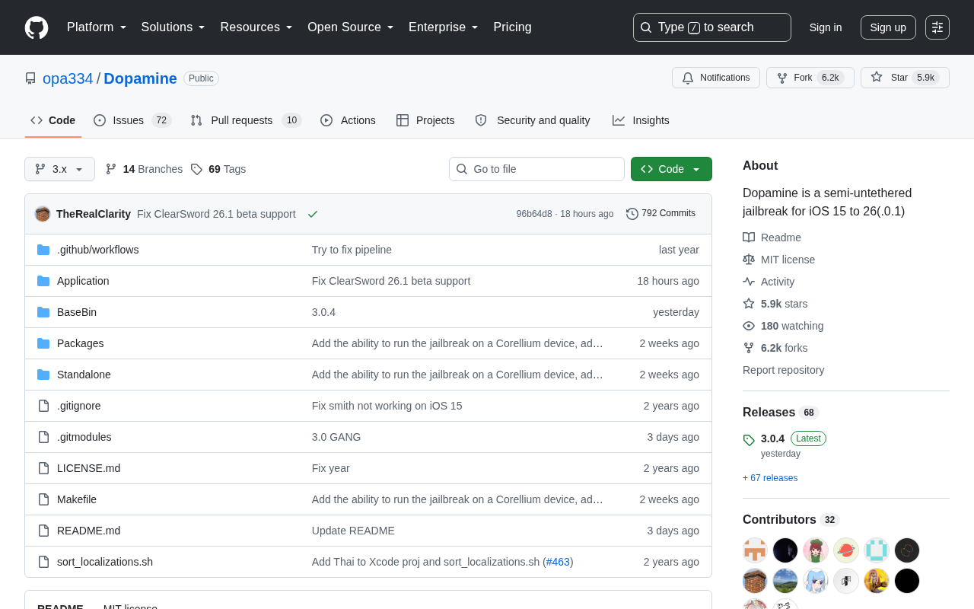
Task: Click TheRealClarity avatar in commit bar
Action: tap(43, 214)
